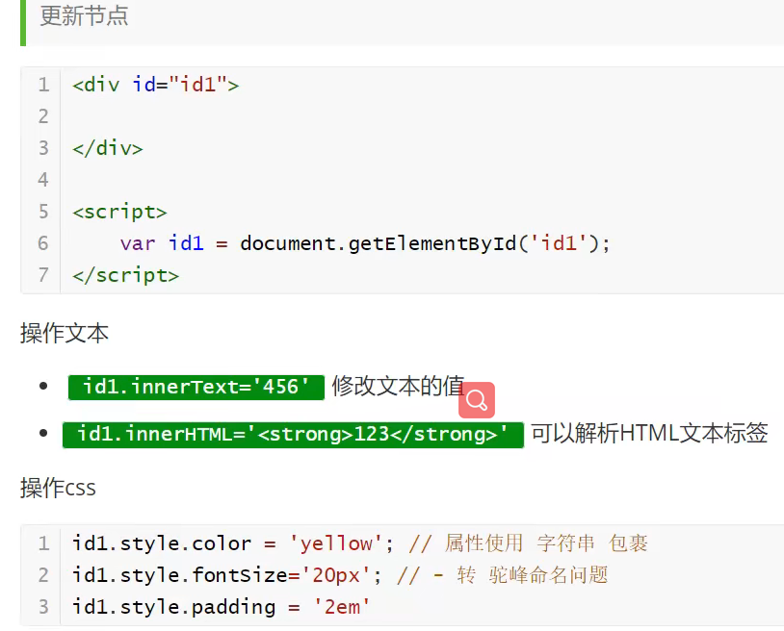Image resolution: width=784 pixels, height=631 pixels.
Task: Click the closing </script> tag line
Action: tap(125, 275)
